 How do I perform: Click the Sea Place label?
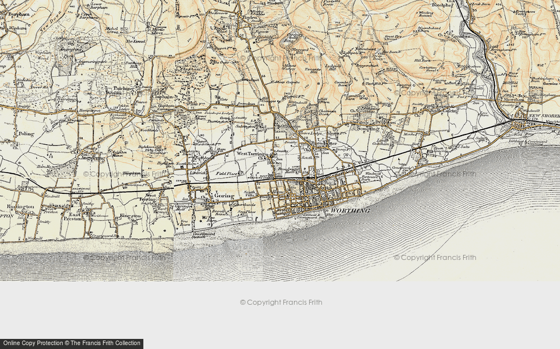247,211
